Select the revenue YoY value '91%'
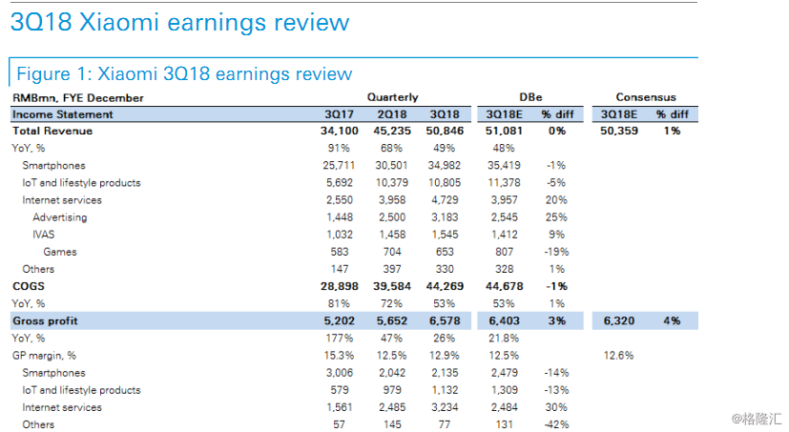The height and width of the screenshot is (432, 789). pos(339,149)
